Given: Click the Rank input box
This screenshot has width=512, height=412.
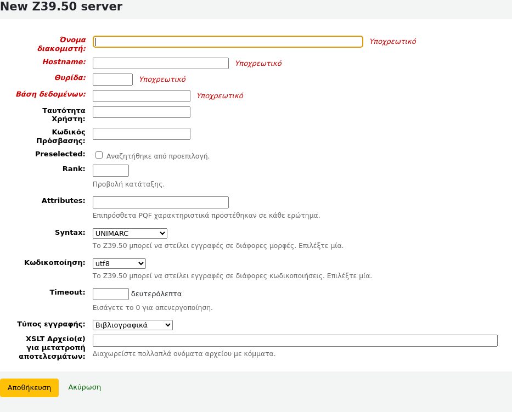Looking at the screenshot, I should coord(110,171).
